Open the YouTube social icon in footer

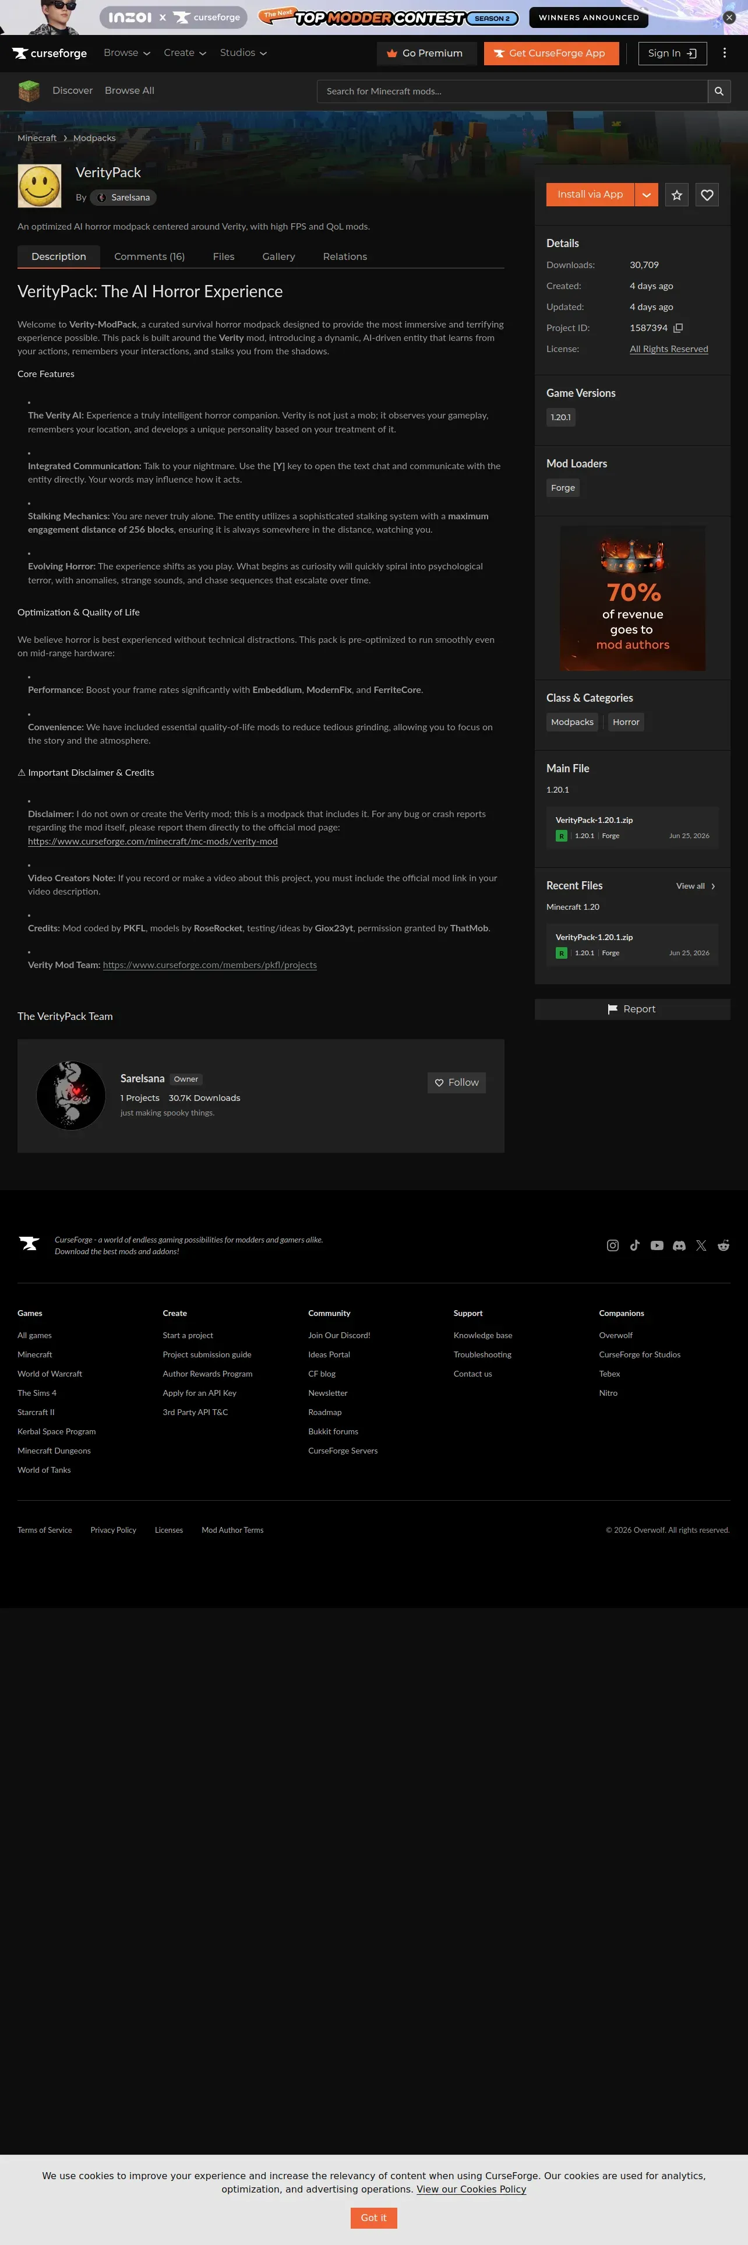(x=657, y=1245)
